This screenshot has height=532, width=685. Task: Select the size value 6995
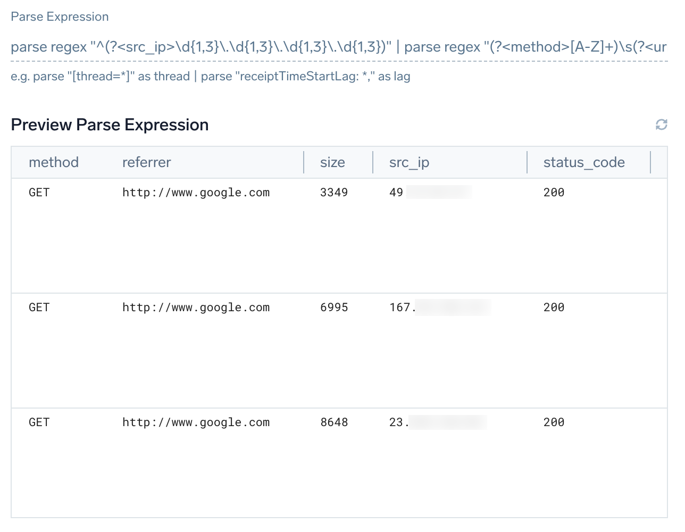click(334, 307)
